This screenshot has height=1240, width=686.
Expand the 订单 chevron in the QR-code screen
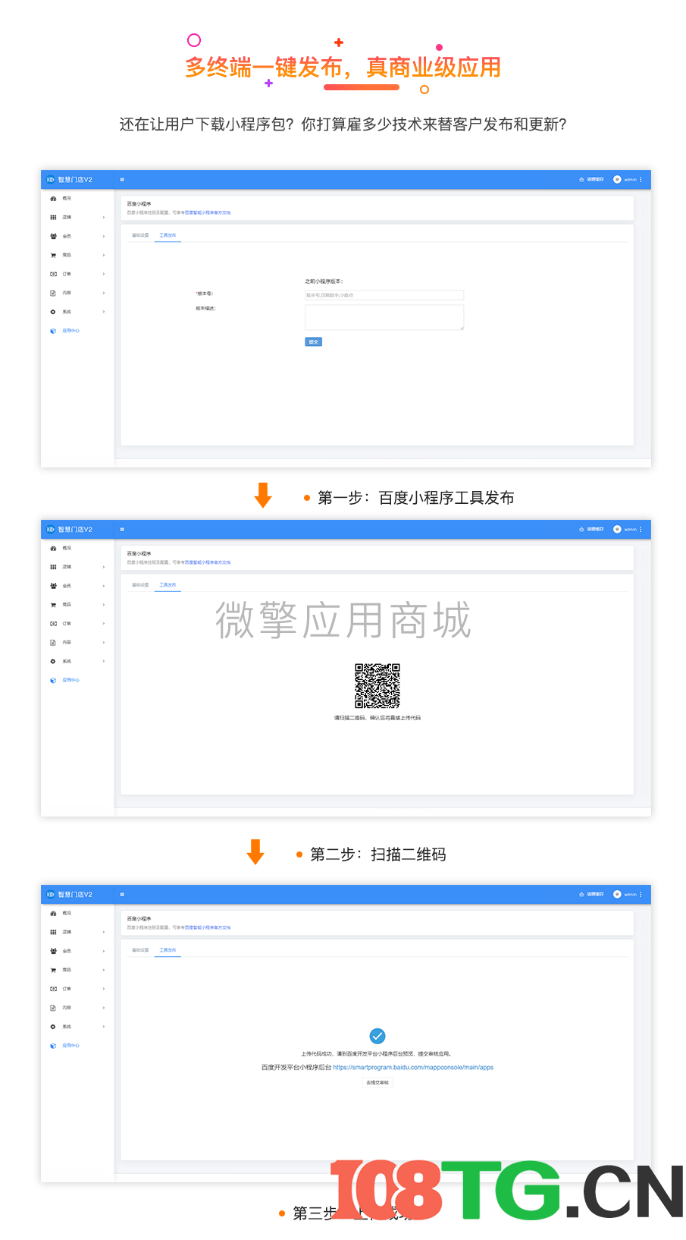tap(104, 624)
